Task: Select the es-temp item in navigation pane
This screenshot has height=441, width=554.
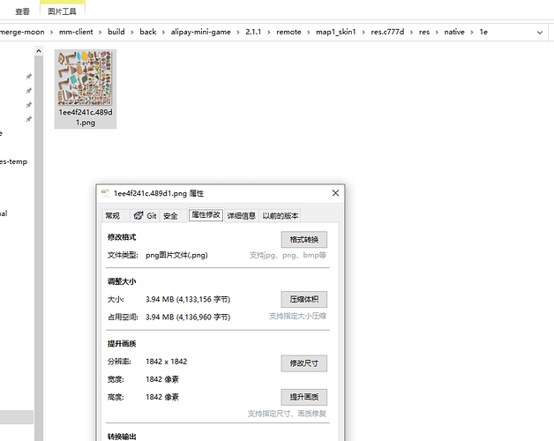Action: pos(13,161)
